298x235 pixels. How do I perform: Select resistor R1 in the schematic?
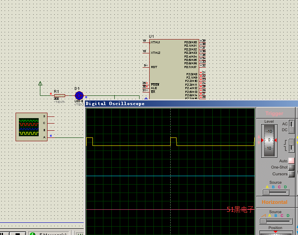point(60,95)
